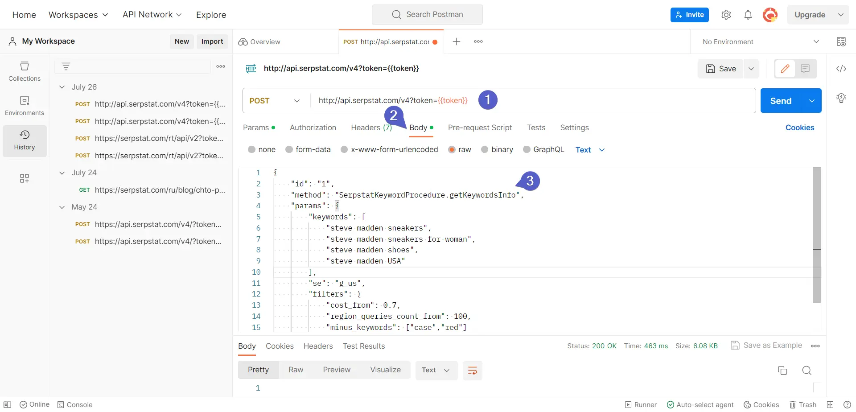
Task: Open the Upgrade dropdown arrow
Action: [840, 15]
